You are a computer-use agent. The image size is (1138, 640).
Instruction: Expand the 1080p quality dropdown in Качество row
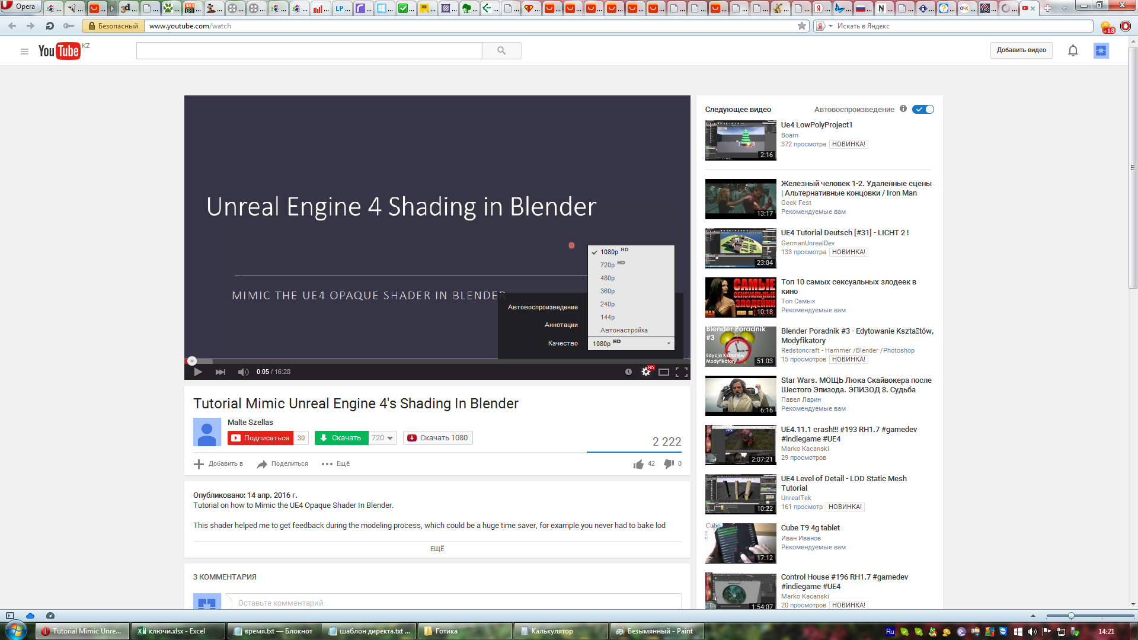click(631, 344)
